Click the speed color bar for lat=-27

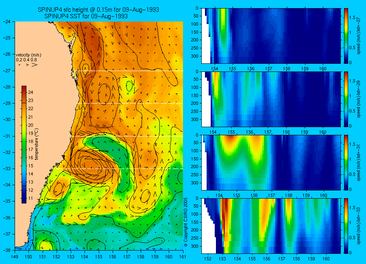click(346, 36)
